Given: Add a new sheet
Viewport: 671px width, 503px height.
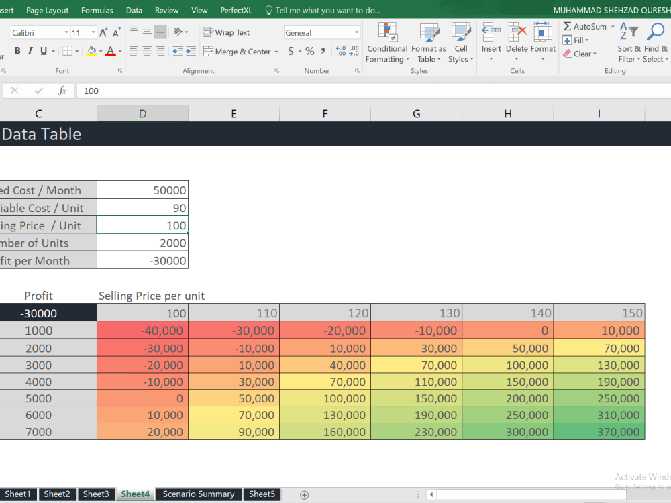Looking at the screenshot, I should pos(304,495).
